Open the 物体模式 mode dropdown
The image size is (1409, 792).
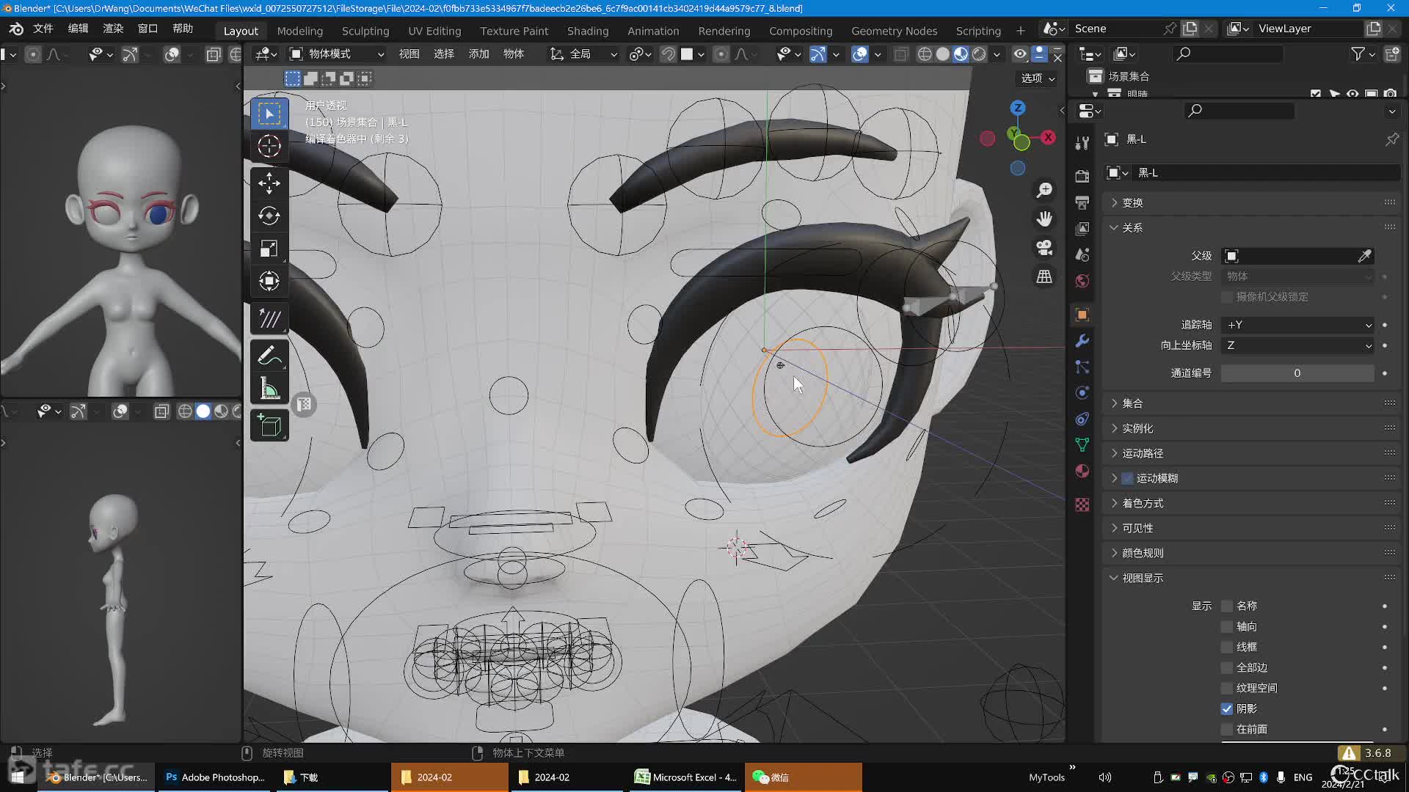tap(338, 54)
